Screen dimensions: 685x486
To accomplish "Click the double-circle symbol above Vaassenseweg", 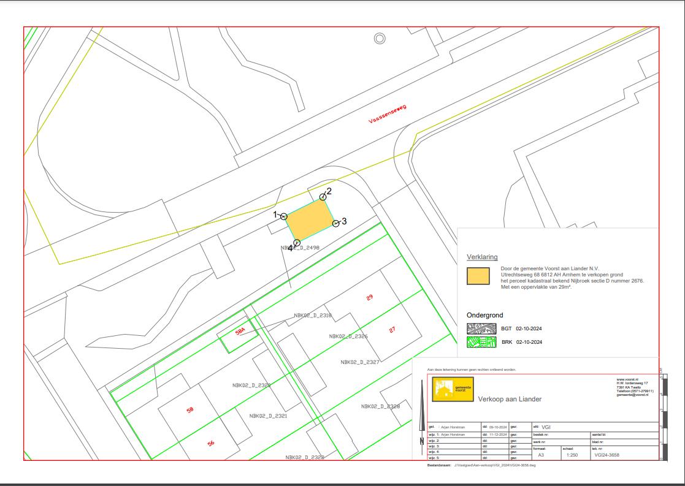I will 380,39.
